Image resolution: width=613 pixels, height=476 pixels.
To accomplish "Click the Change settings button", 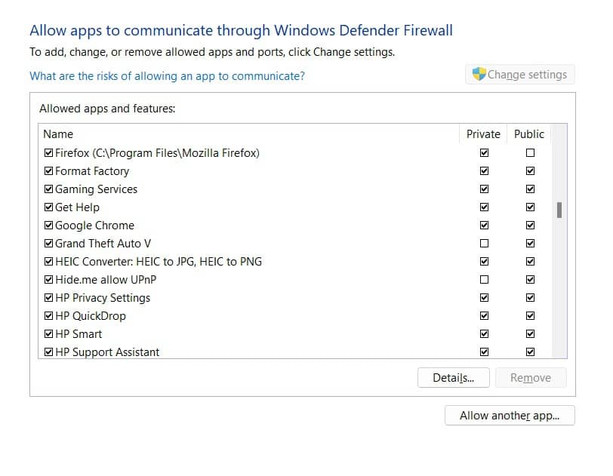I will click(x=519, y=74).
